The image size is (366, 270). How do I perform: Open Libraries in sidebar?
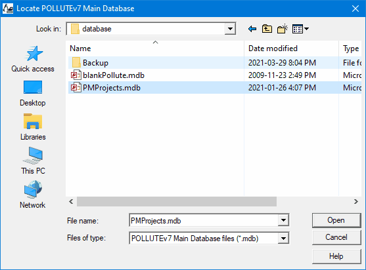click(33, 127)
